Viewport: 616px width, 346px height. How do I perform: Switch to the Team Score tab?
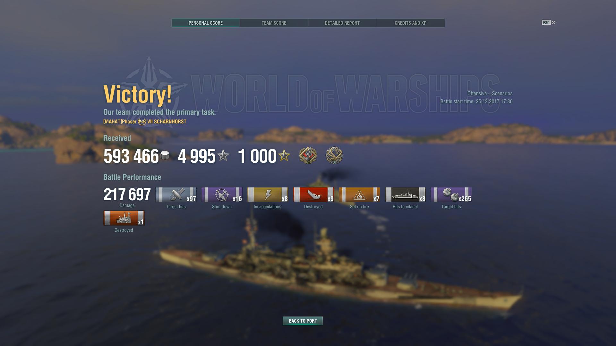[274, 23]
